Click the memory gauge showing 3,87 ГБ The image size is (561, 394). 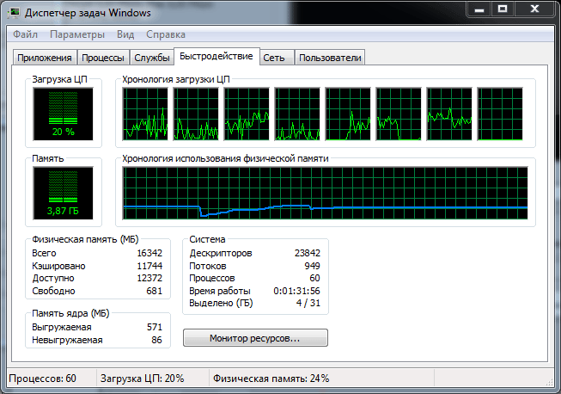63,193
